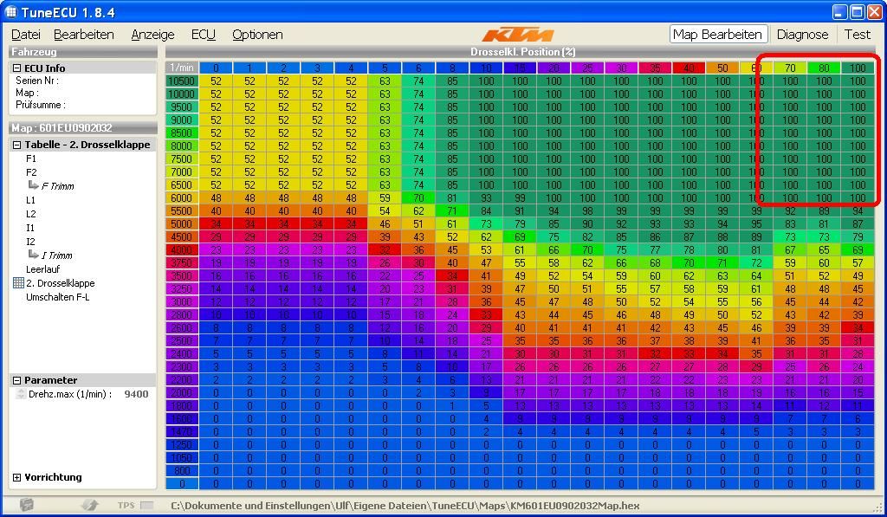Screen dimensions: 887x517
Task: Click the KTM logo in the menu bar
Action: tap(517, 35)
